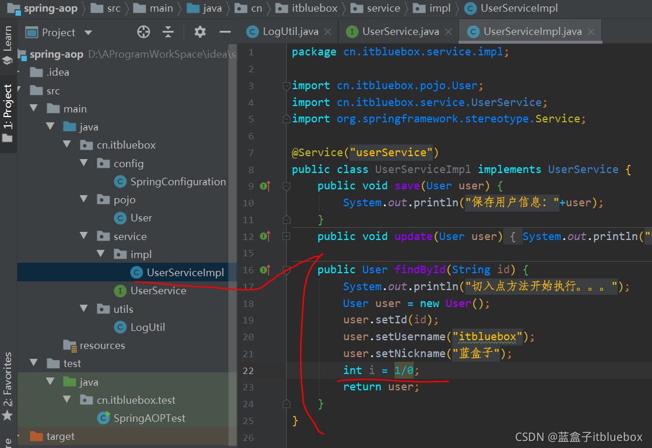Expand folded update method on line 12
This screenshot has width=652, height=448.
point(287,237)
